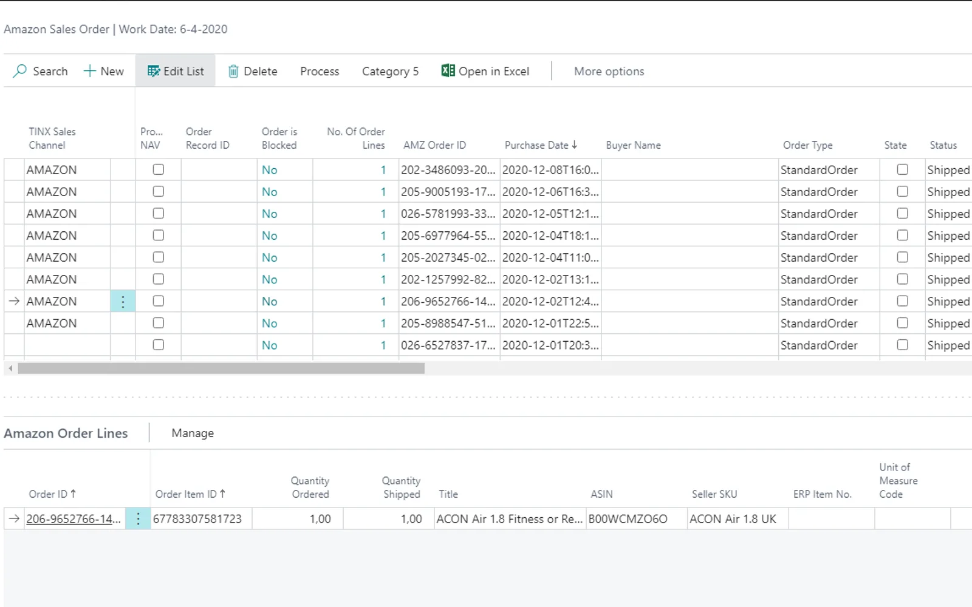The image size is (972, 607).
Task: Click order item ID 67783307581723
Action: click(197, 519)
